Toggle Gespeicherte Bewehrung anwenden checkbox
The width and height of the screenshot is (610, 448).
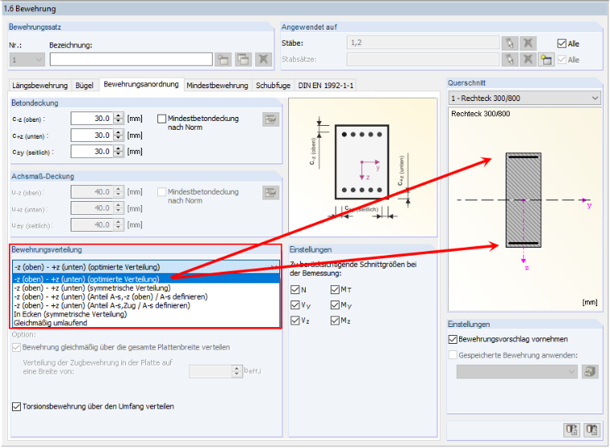453,355
